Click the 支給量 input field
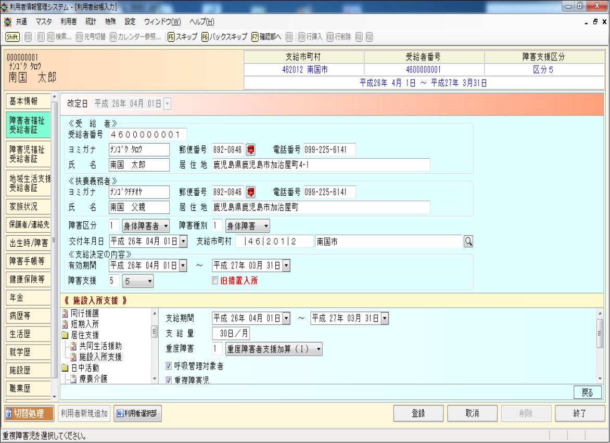Screen dimensions: 610x443 [x=231, y=333]
